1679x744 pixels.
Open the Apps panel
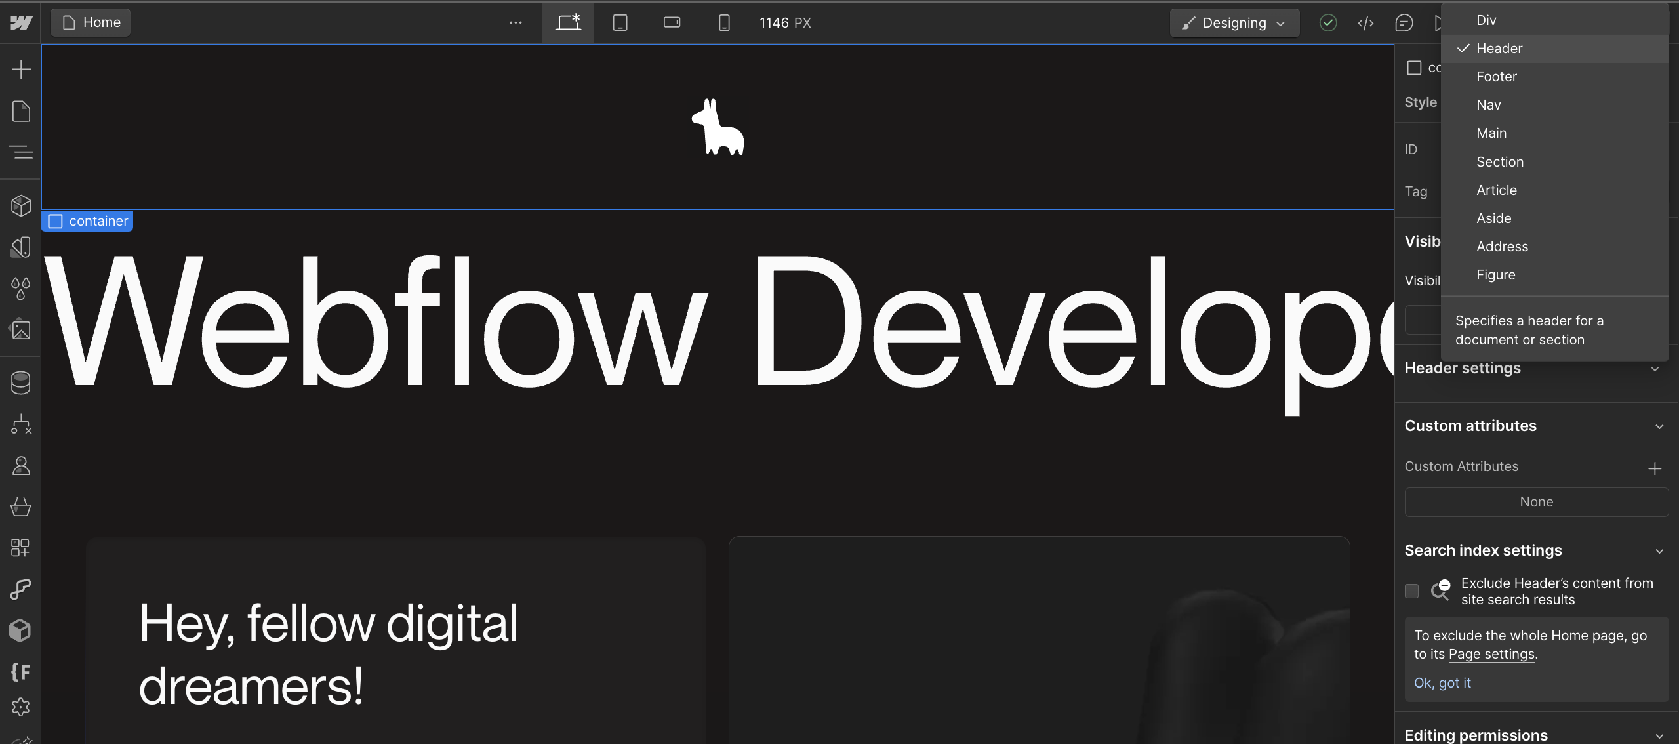tap(21, 548)
